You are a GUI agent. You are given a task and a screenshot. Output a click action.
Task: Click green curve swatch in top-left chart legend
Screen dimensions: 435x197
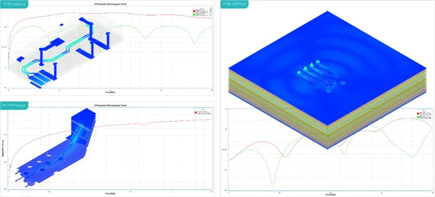pyautogui.click(x=195, y=15)
